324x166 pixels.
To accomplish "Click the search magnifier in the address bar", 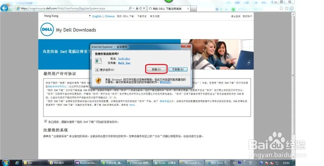I will tap(130, 8).
